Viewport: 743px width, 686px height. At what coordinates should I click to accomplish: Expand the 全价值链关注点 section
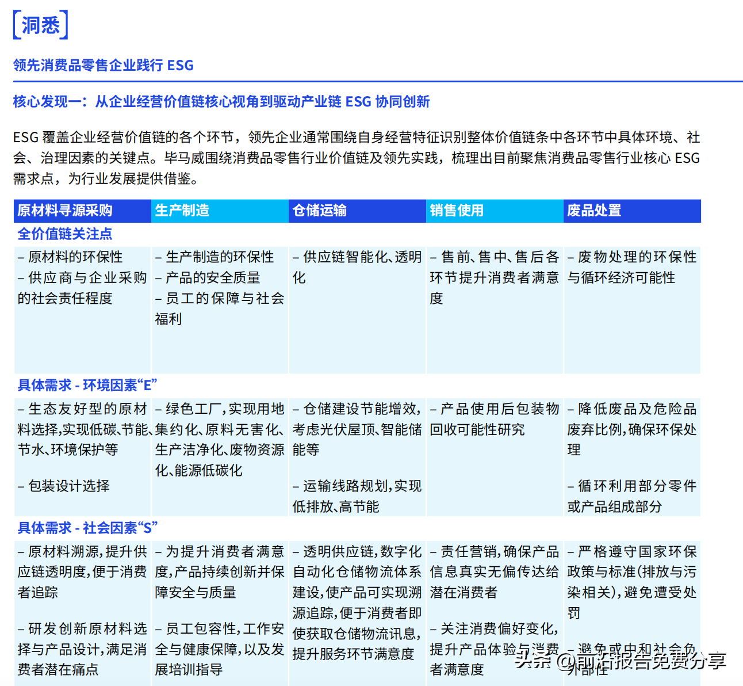click(x=65, y=234)
